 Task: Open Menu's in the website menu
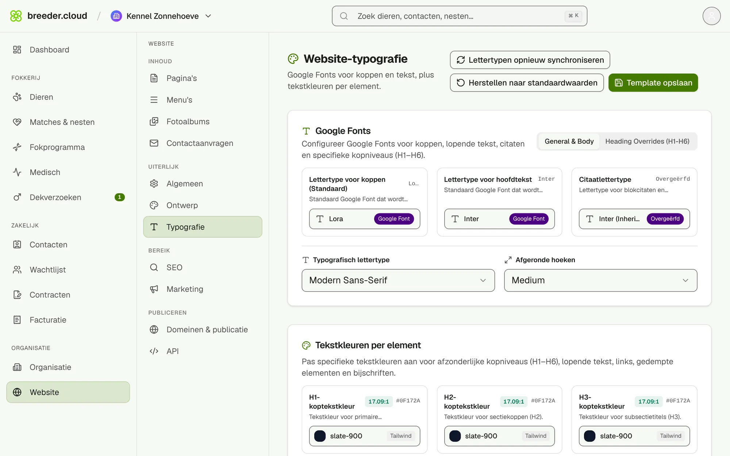point(203,100)
